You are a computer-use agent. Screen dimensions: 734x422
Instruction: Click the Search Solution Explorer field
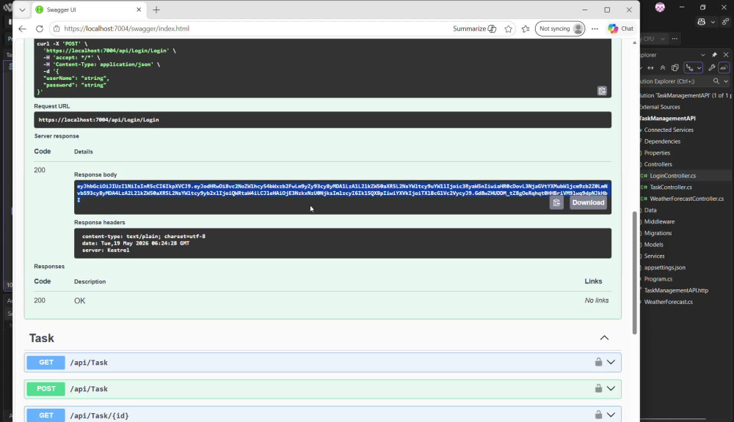click(674, 81)
